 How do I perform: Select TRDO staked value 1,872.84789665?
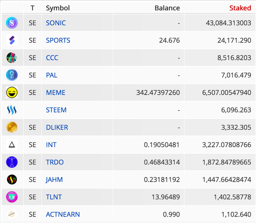tap(227, 162)
